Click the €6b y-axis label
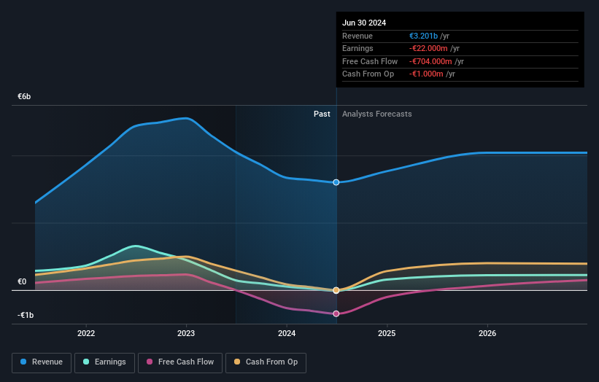The image size is (599, 382). click(24, 96)
